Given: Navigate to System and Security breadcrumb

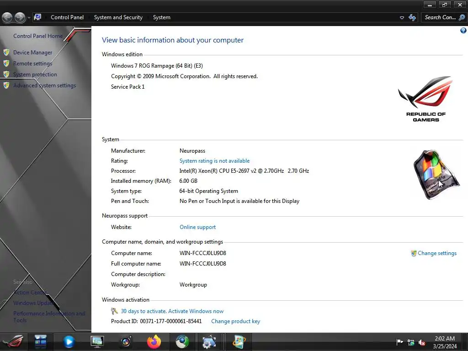Looking at the screenshot, I should (x=118, y=17).
